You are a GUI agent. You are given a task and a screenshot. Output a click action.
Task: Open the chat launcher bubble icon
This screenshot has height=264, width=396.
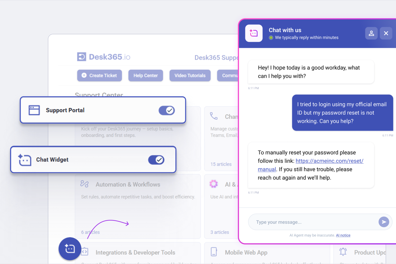[70, 249]
